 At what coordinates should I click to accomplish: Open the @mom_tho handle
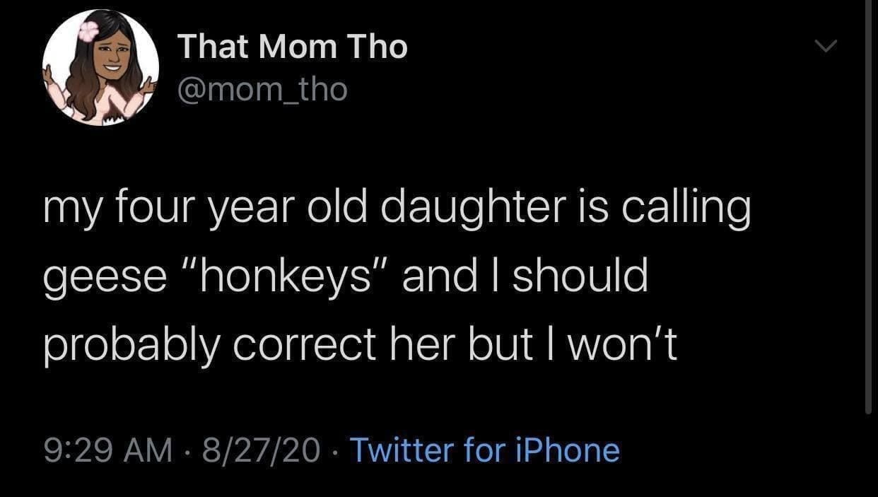263,88
